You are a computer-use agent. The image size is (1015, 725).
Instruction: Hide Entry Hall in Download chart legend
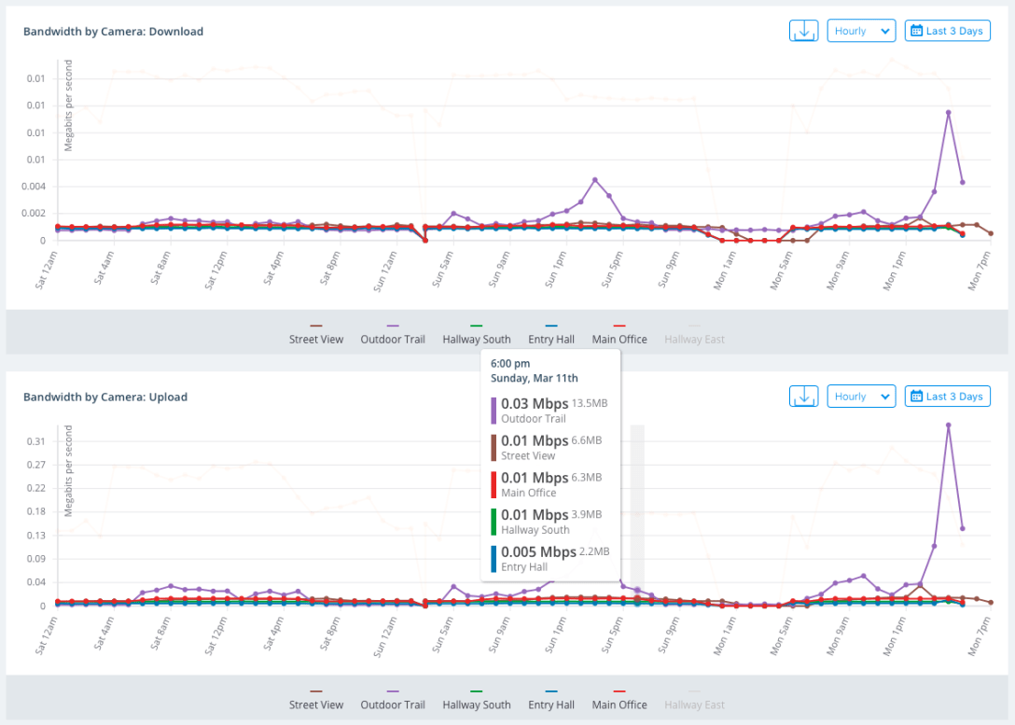[550, 339]
